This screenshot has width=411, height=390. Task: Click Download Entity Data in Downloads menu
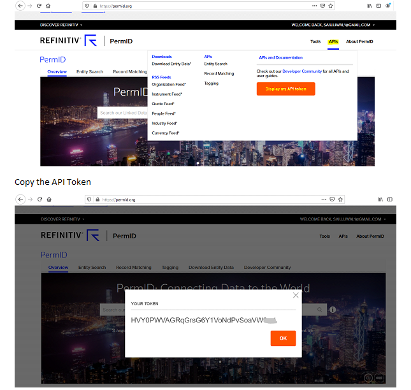[x=171, y=64]
